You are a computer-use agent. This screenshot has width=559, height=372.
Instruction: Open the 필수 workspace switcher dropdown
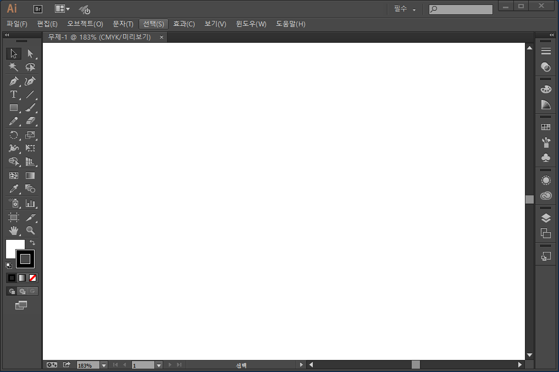point(405,9)
